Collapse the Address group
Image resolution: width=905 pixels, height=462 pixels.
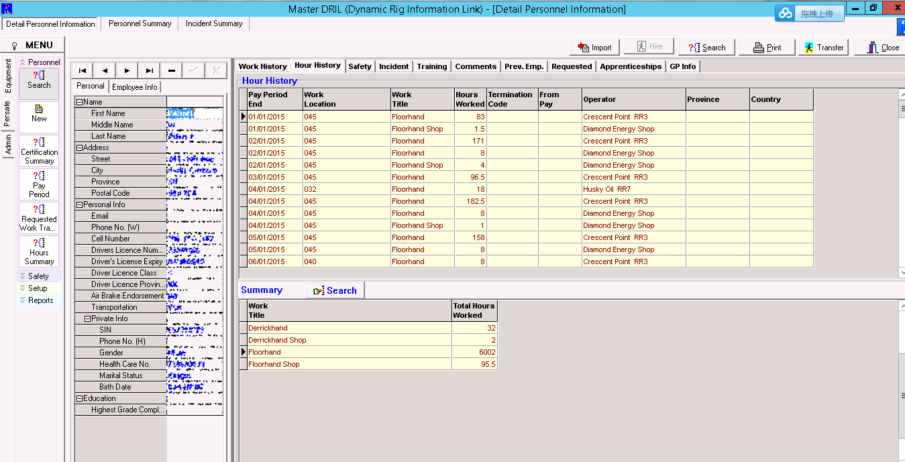pos(79,148)
